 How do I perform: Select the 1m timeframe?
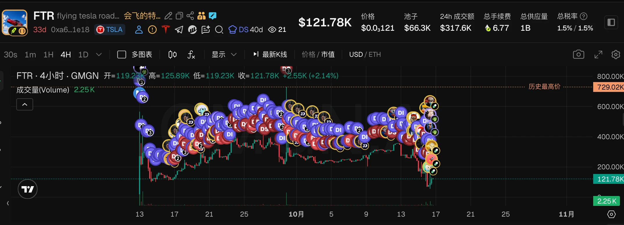(x=30, y=55)
